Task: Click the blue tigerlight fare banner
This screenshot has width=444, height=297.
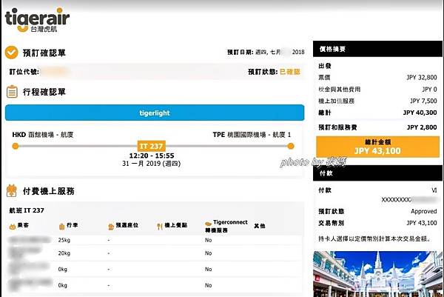Action: coord(155,113)
